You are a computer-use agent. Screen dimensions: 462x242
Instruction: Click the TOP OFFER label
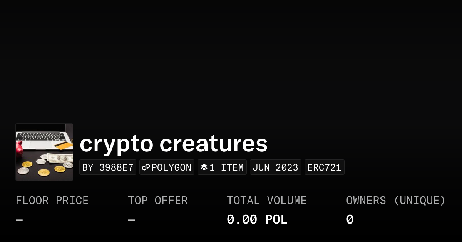tap(158, 201)
